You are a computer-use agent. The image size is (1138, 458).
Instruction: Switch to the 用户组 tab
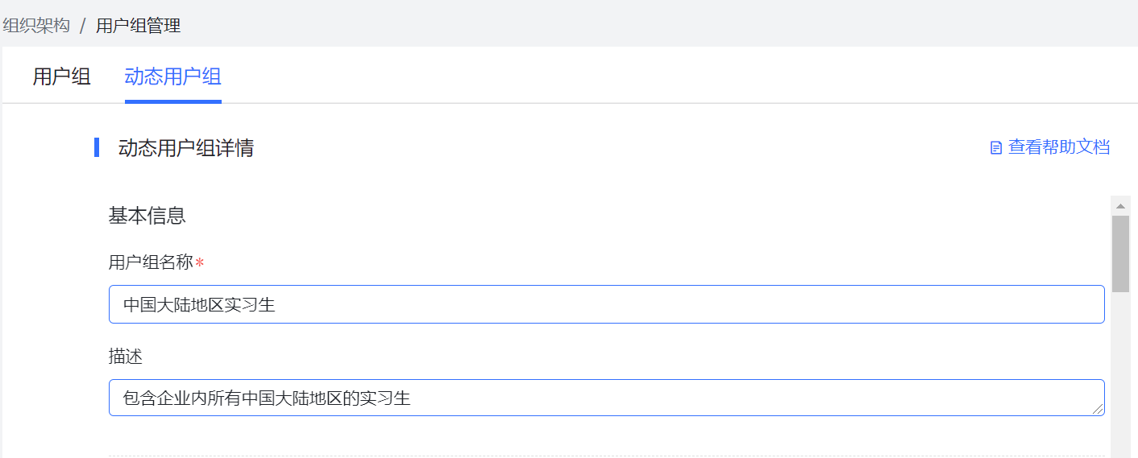61,76
